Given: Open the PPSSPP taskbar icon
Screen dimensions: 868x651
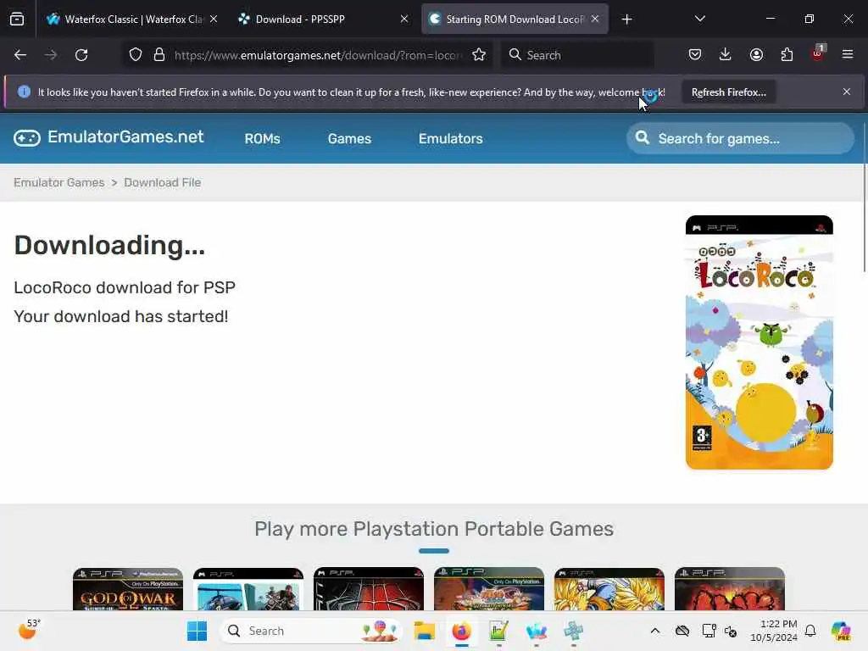Looking at the screenshot, I should coord(574,631).
